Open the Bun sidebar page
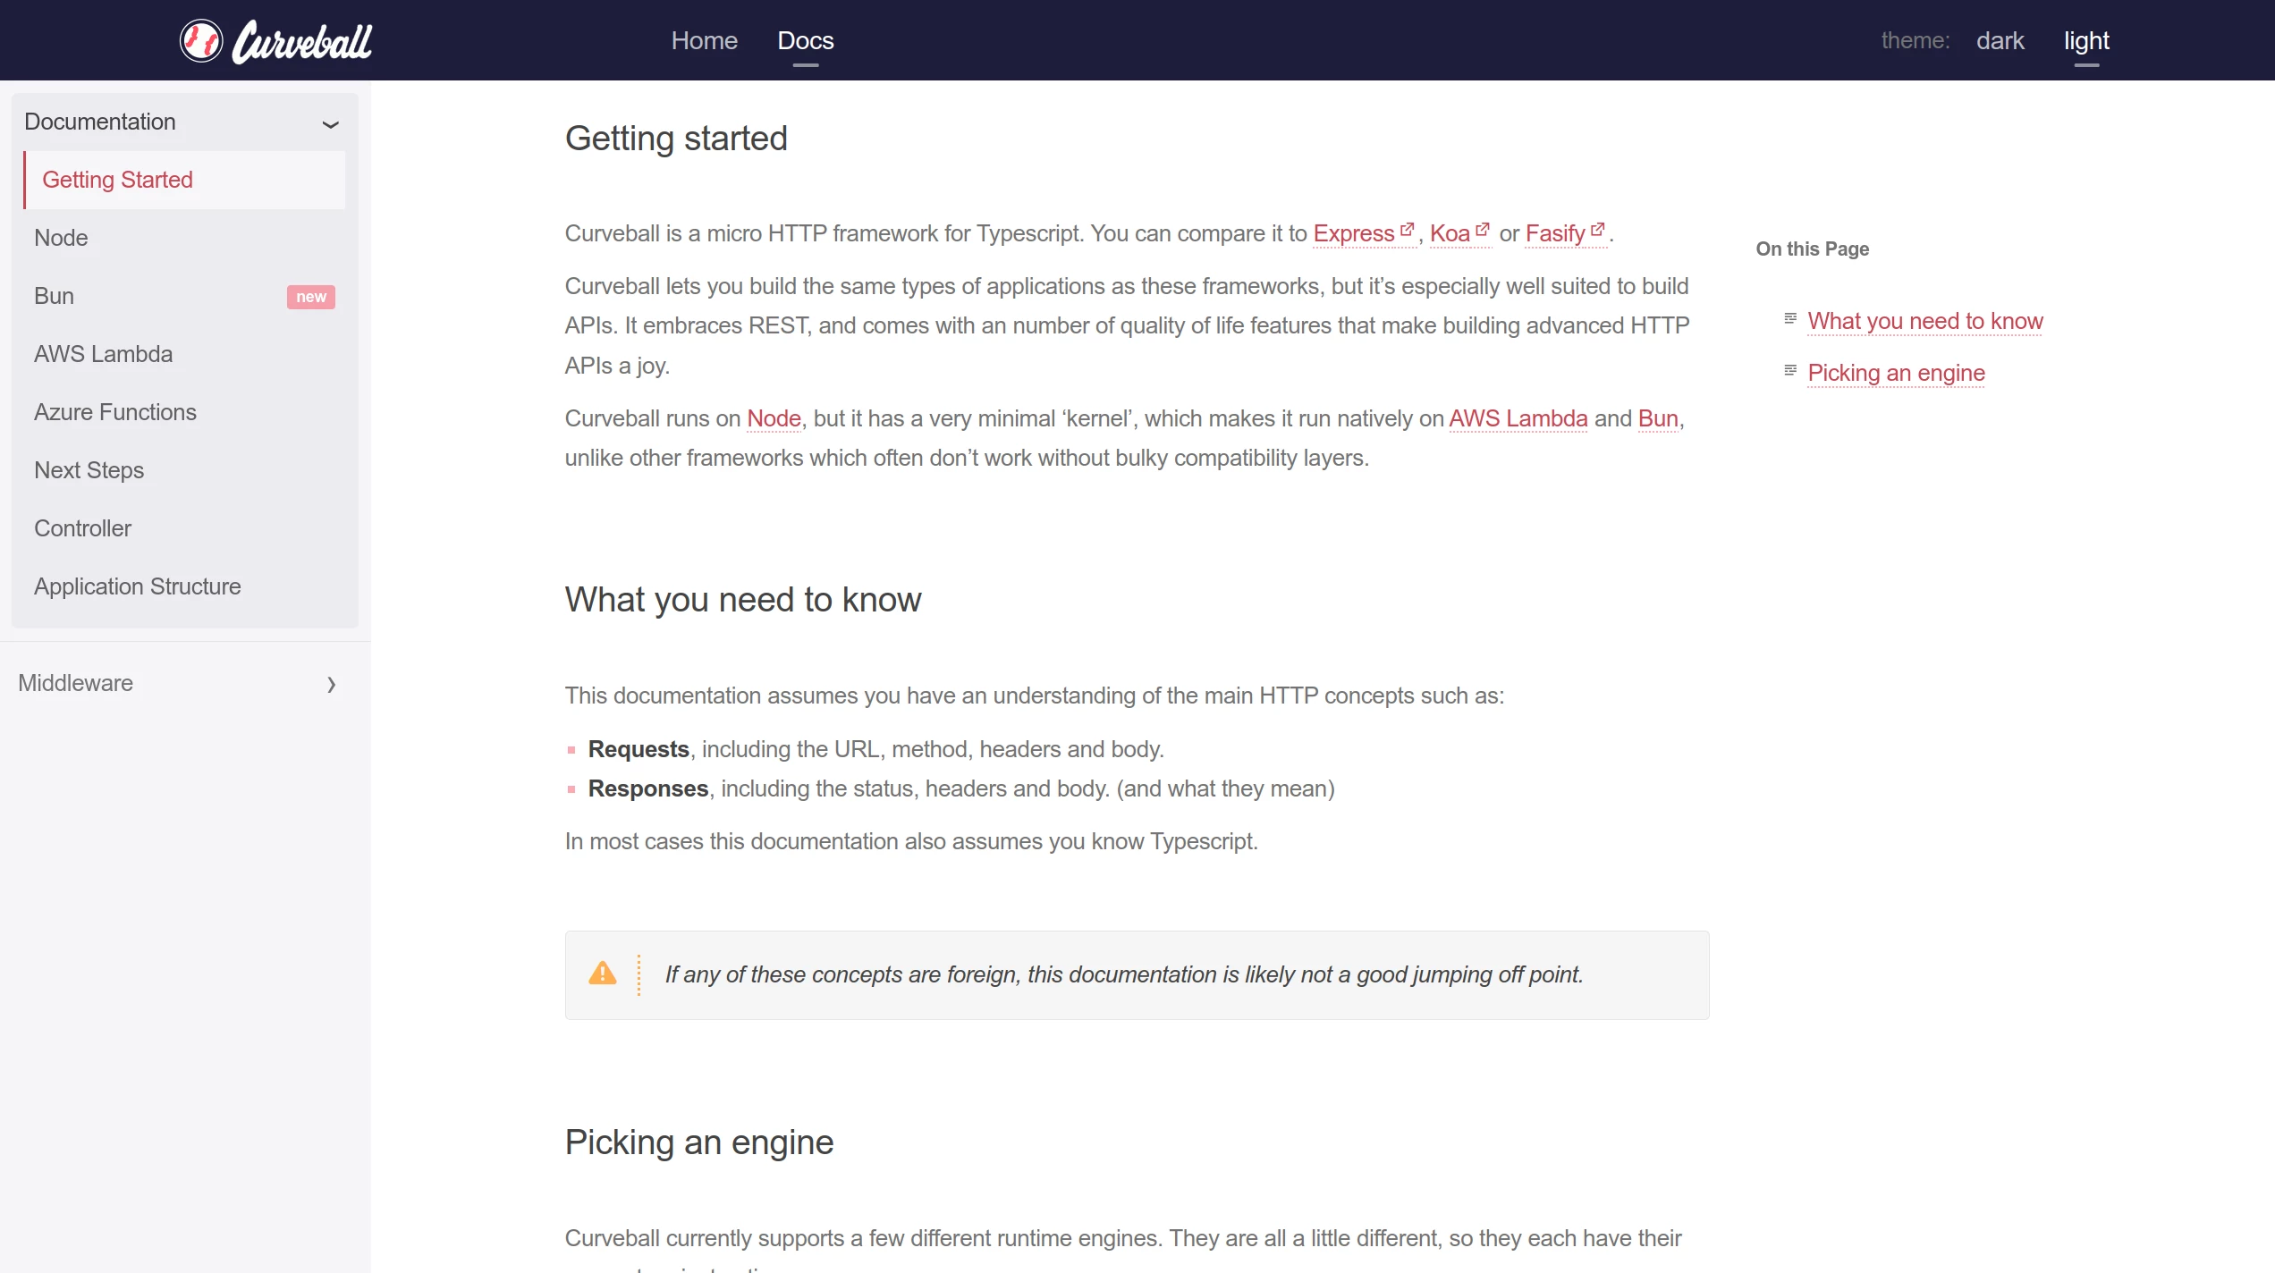The width and height of the screenshot is (2275, 1273). click(54, 296)
